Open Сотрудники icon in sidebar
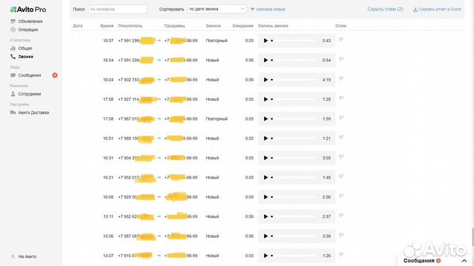Image resolution: width=474 pixels, height=266 pixels. (13, 94)
